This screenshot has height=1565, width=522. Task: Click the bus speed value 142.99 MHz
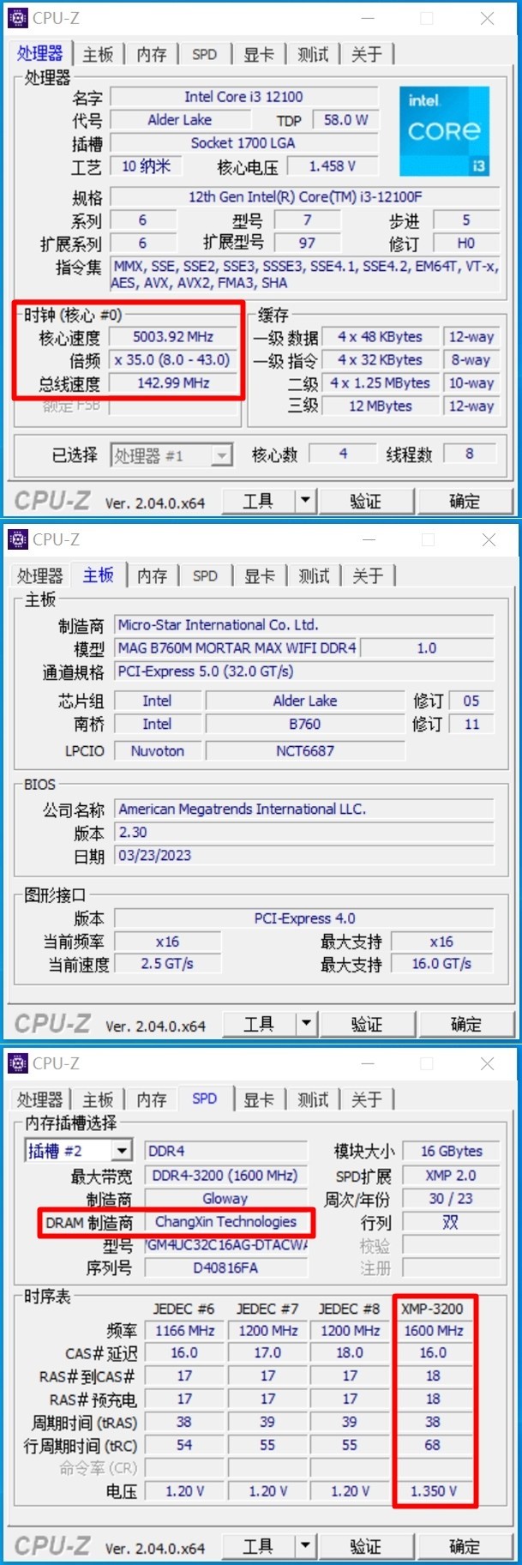(174, 383)
